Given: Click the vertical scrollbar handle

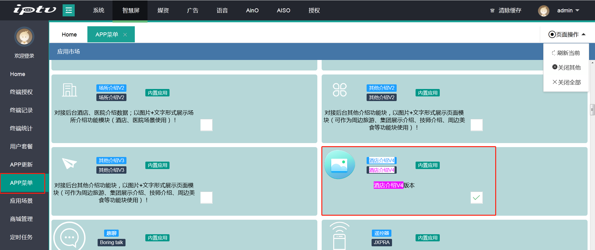Looking at the screenshot, I should [x=592, y=110].
